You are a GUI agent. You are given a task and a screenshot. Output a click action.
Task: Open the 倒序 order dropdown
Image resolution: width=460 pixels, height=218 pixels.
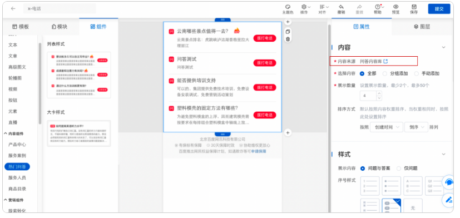click(416, 127)
